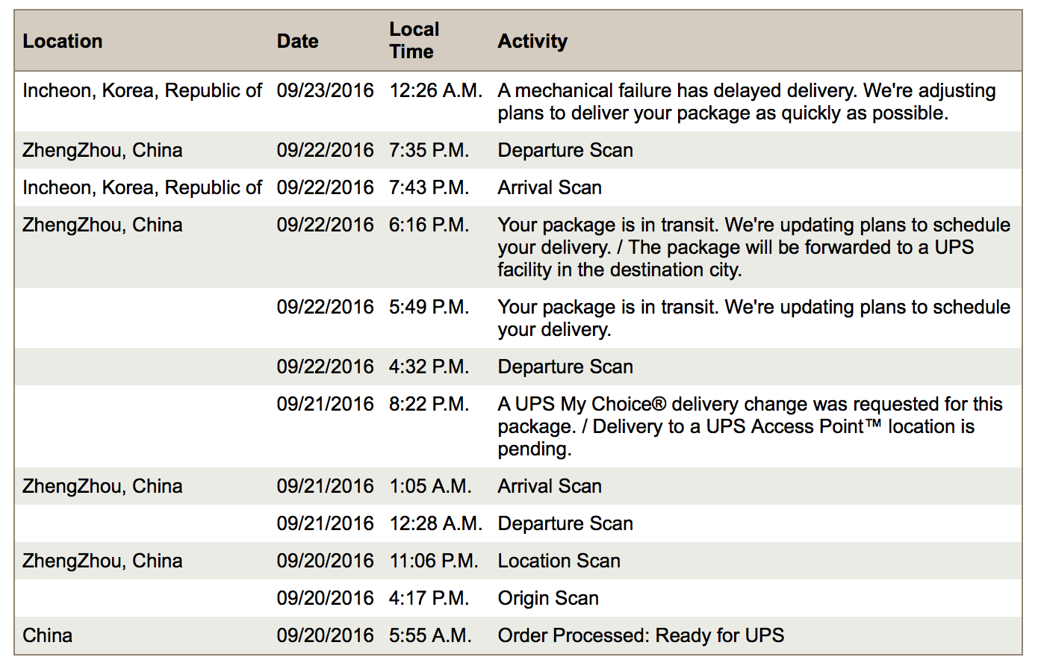Click the Activity column header
The height and width of the screenshot is (663, 1038).
pos(532,41)
